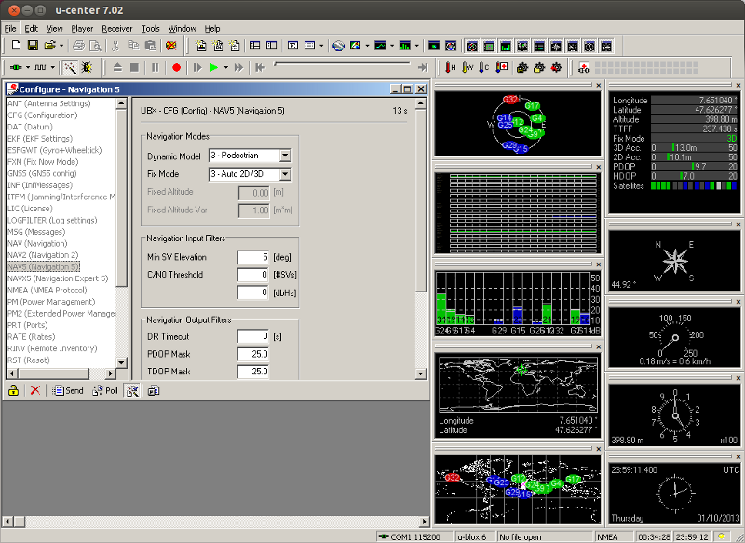Click the C/N0 Threshold dBHz input field
The width and height of the screenshot is (745, 543).
252,292
